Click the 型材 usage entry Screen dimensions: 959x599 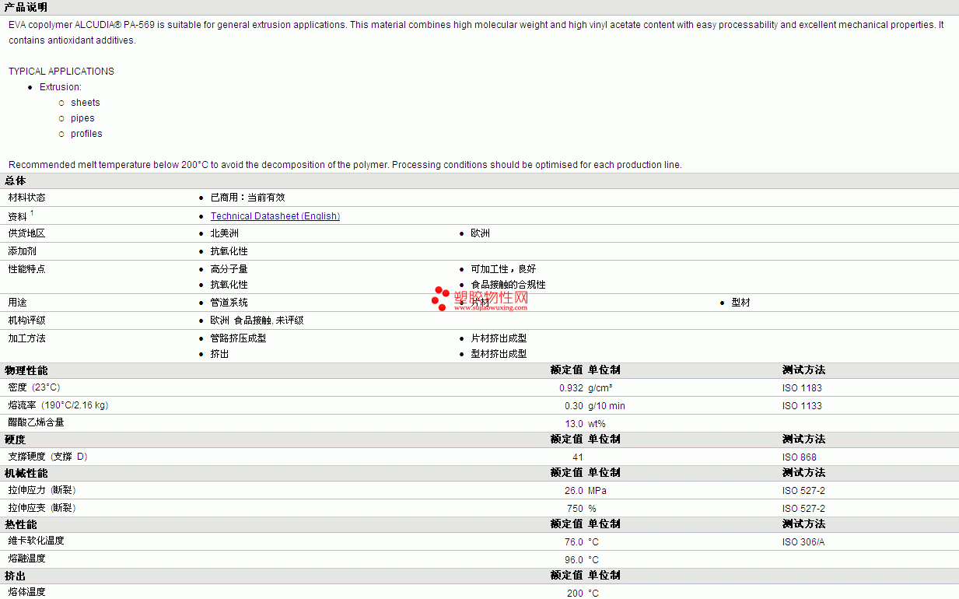(x=741, y=303)
